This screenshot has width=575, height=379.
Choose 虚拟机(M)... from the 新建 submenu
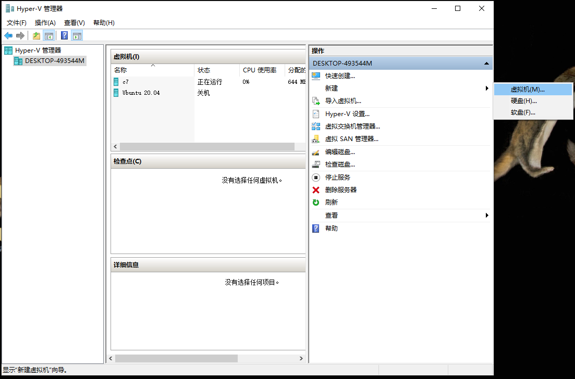point(533,90)
